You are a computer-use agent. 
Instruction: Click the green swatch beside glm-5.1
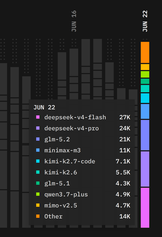38,183
